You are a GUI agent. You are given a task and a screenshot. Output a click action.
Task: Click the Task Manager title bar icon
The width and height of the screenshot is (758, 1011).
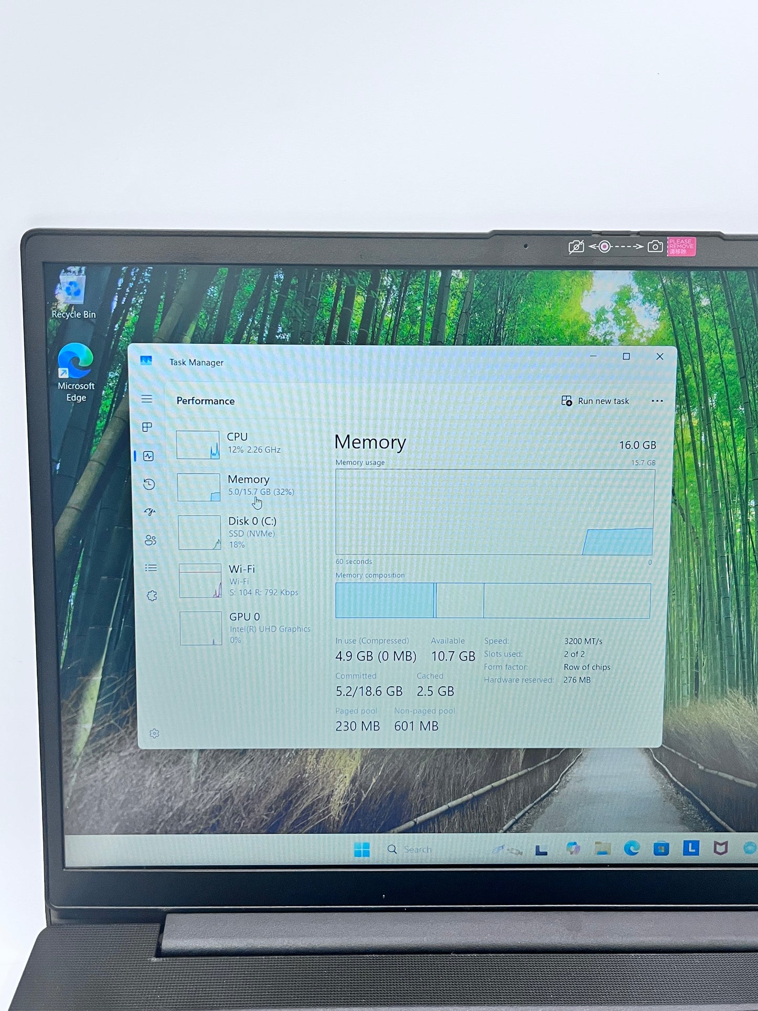146,360
